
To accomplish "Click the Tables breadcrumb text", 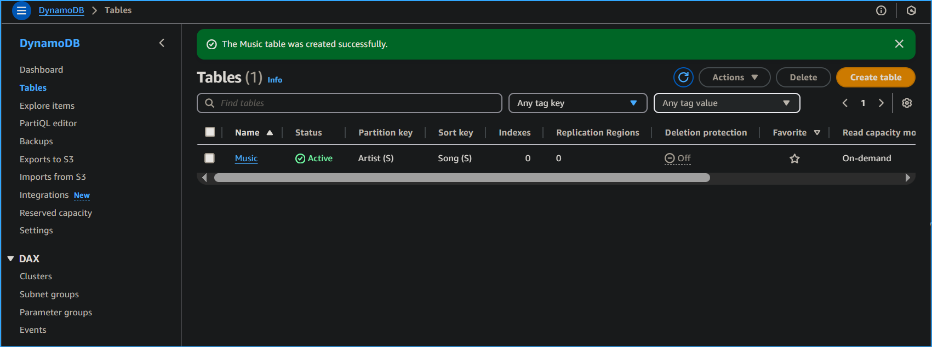I will [118, 10].
